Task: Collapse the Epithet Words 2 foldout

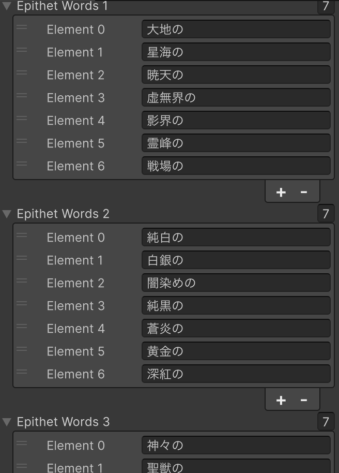Action: [x=7, y=214]
